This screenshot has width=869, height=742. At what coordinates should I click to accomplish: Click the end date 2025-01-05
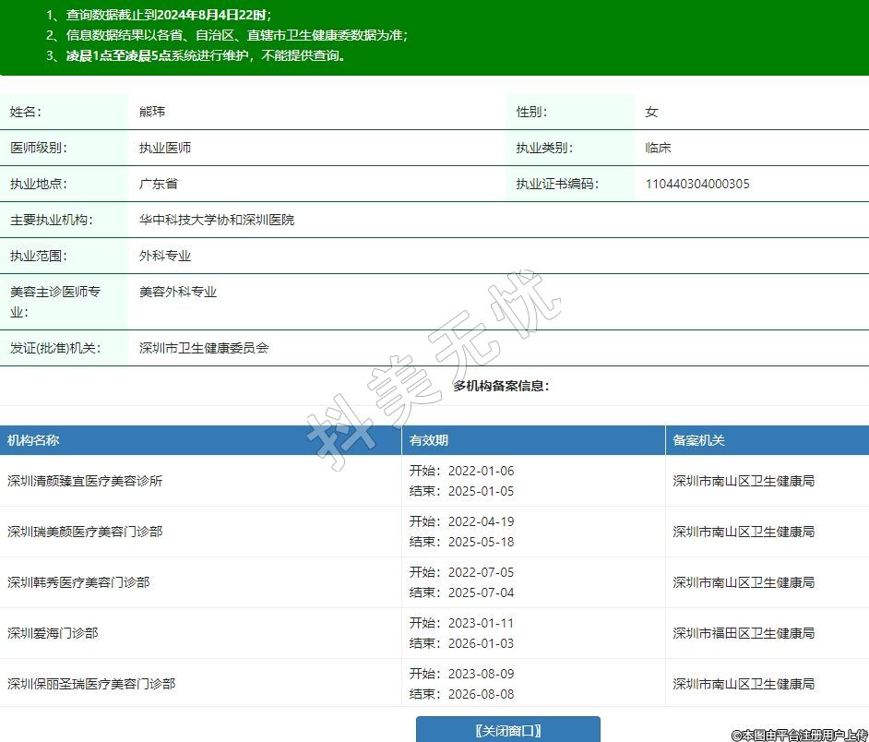tap(481, 491)
